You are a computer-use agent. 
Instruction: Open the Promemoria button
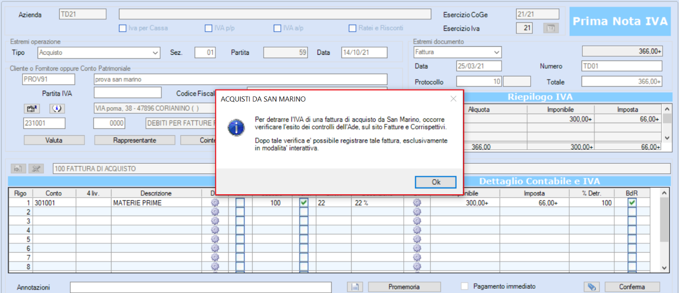404,287
